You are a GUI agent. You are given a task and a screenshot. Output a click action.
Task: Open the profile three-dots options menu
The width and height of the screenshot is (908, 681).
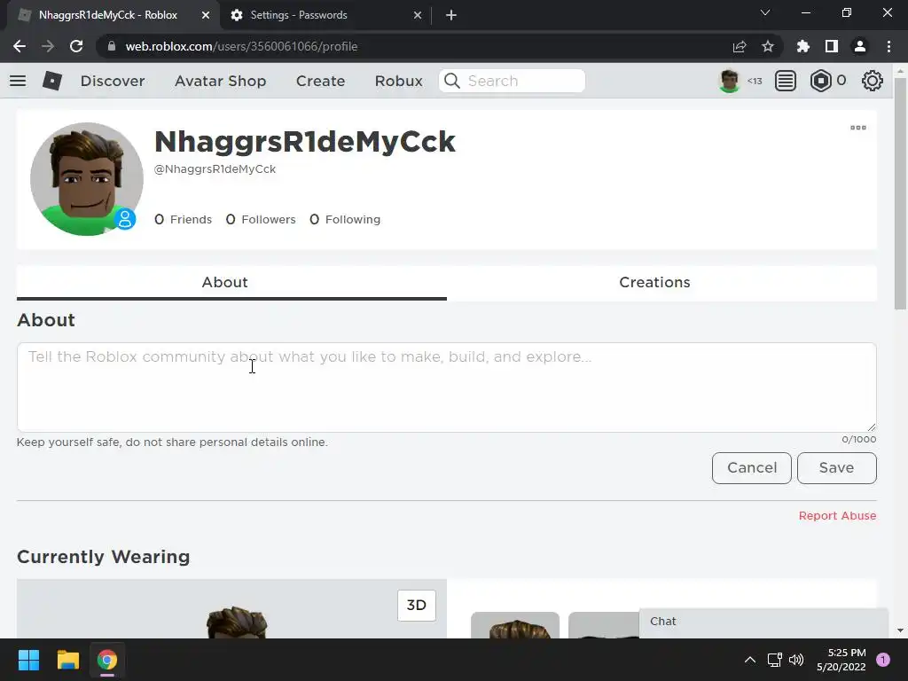(x=858, y=128)
